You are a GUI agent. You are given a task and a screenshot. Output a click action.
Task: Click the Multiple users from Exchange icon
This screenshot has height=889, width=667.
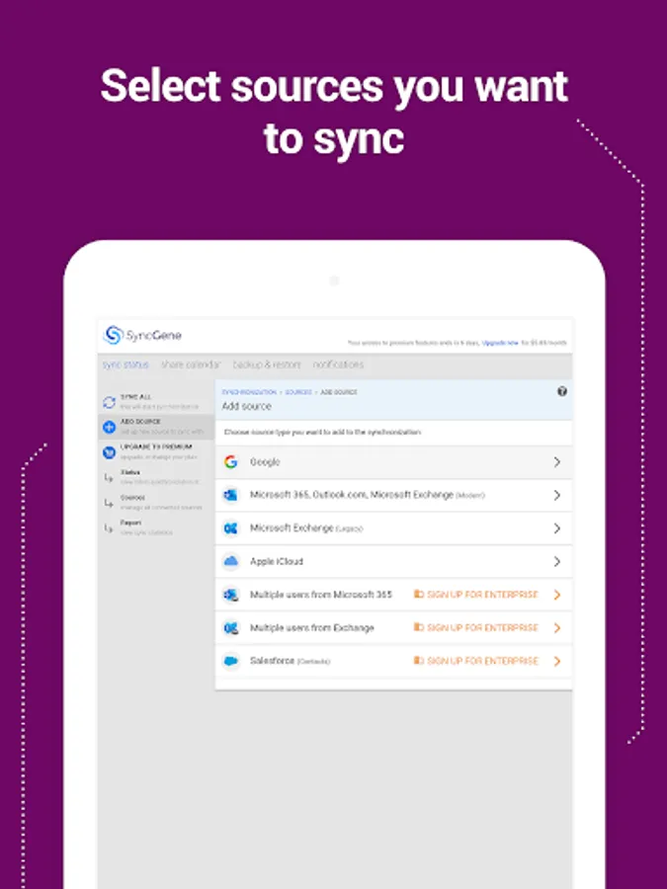(x=230, y=627)
